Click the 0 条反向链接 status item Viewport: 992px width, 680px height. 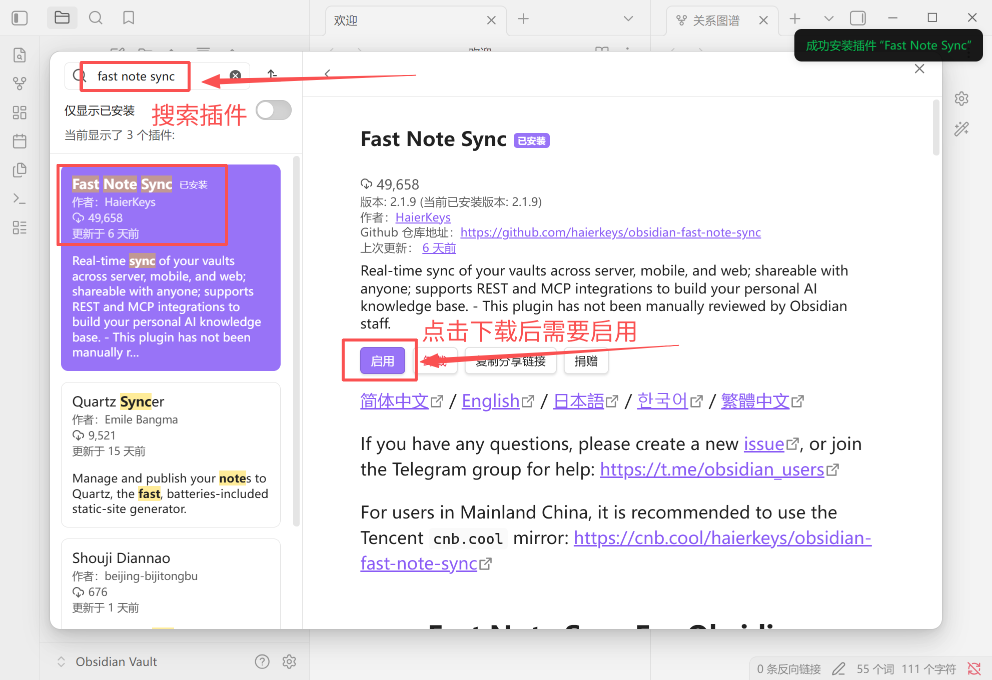click(789, 669)
